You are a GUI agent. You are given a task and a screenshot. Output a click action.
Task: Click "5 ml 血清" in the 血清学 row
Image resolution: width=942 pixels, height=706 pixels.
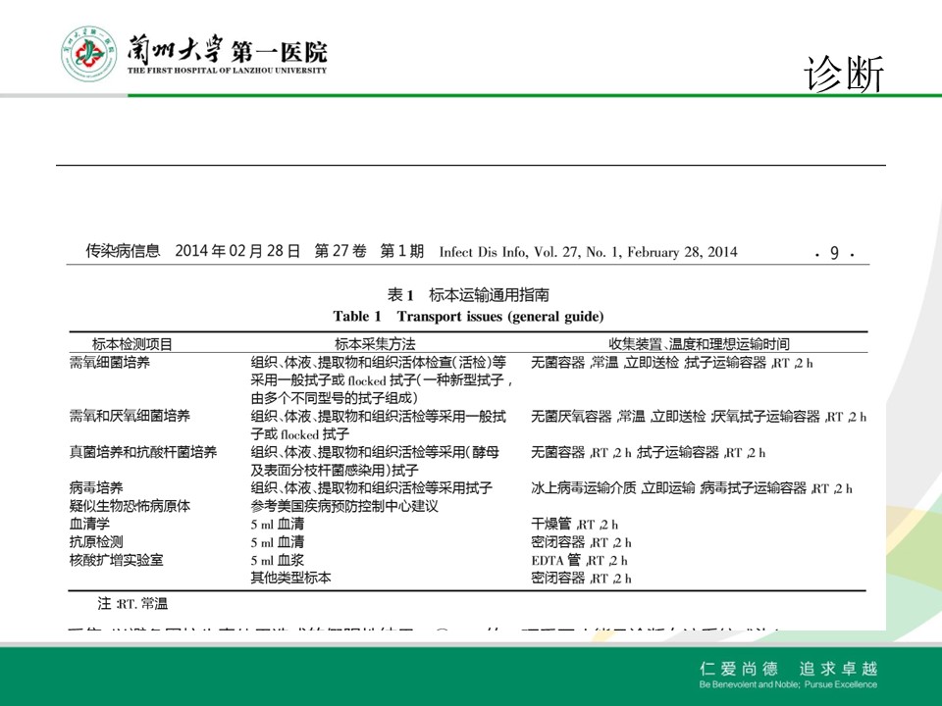(278, 524)
